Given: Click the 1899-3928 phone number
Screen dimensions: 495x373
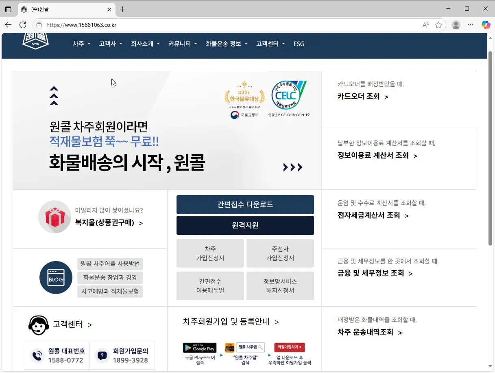Looking at the screenshot, I should click(x=130, y=360).
